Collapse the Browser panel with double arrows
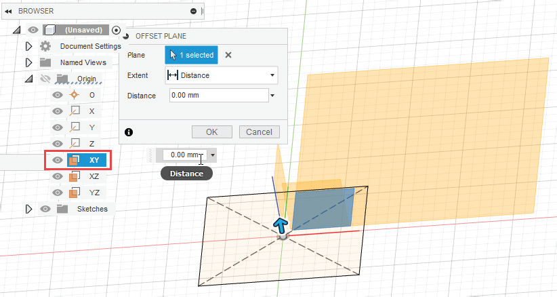 click(x=9, y=12)
